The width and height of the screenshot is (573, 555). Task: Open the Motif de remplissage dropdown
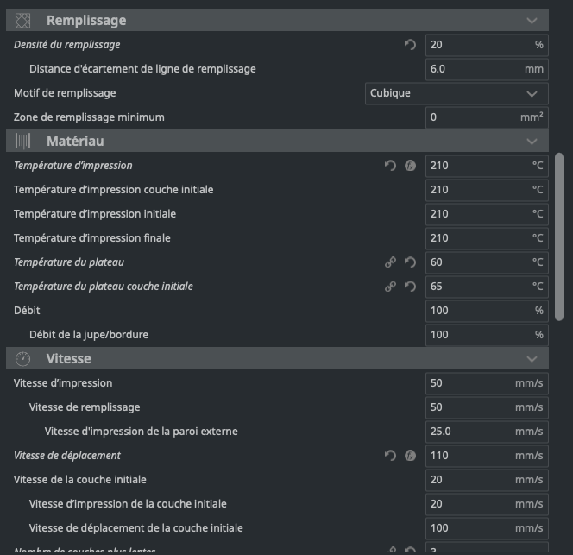tap(457, 93)
